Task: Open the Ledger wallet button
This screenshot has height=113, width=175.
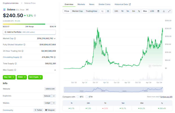Action: pos(48,103)
